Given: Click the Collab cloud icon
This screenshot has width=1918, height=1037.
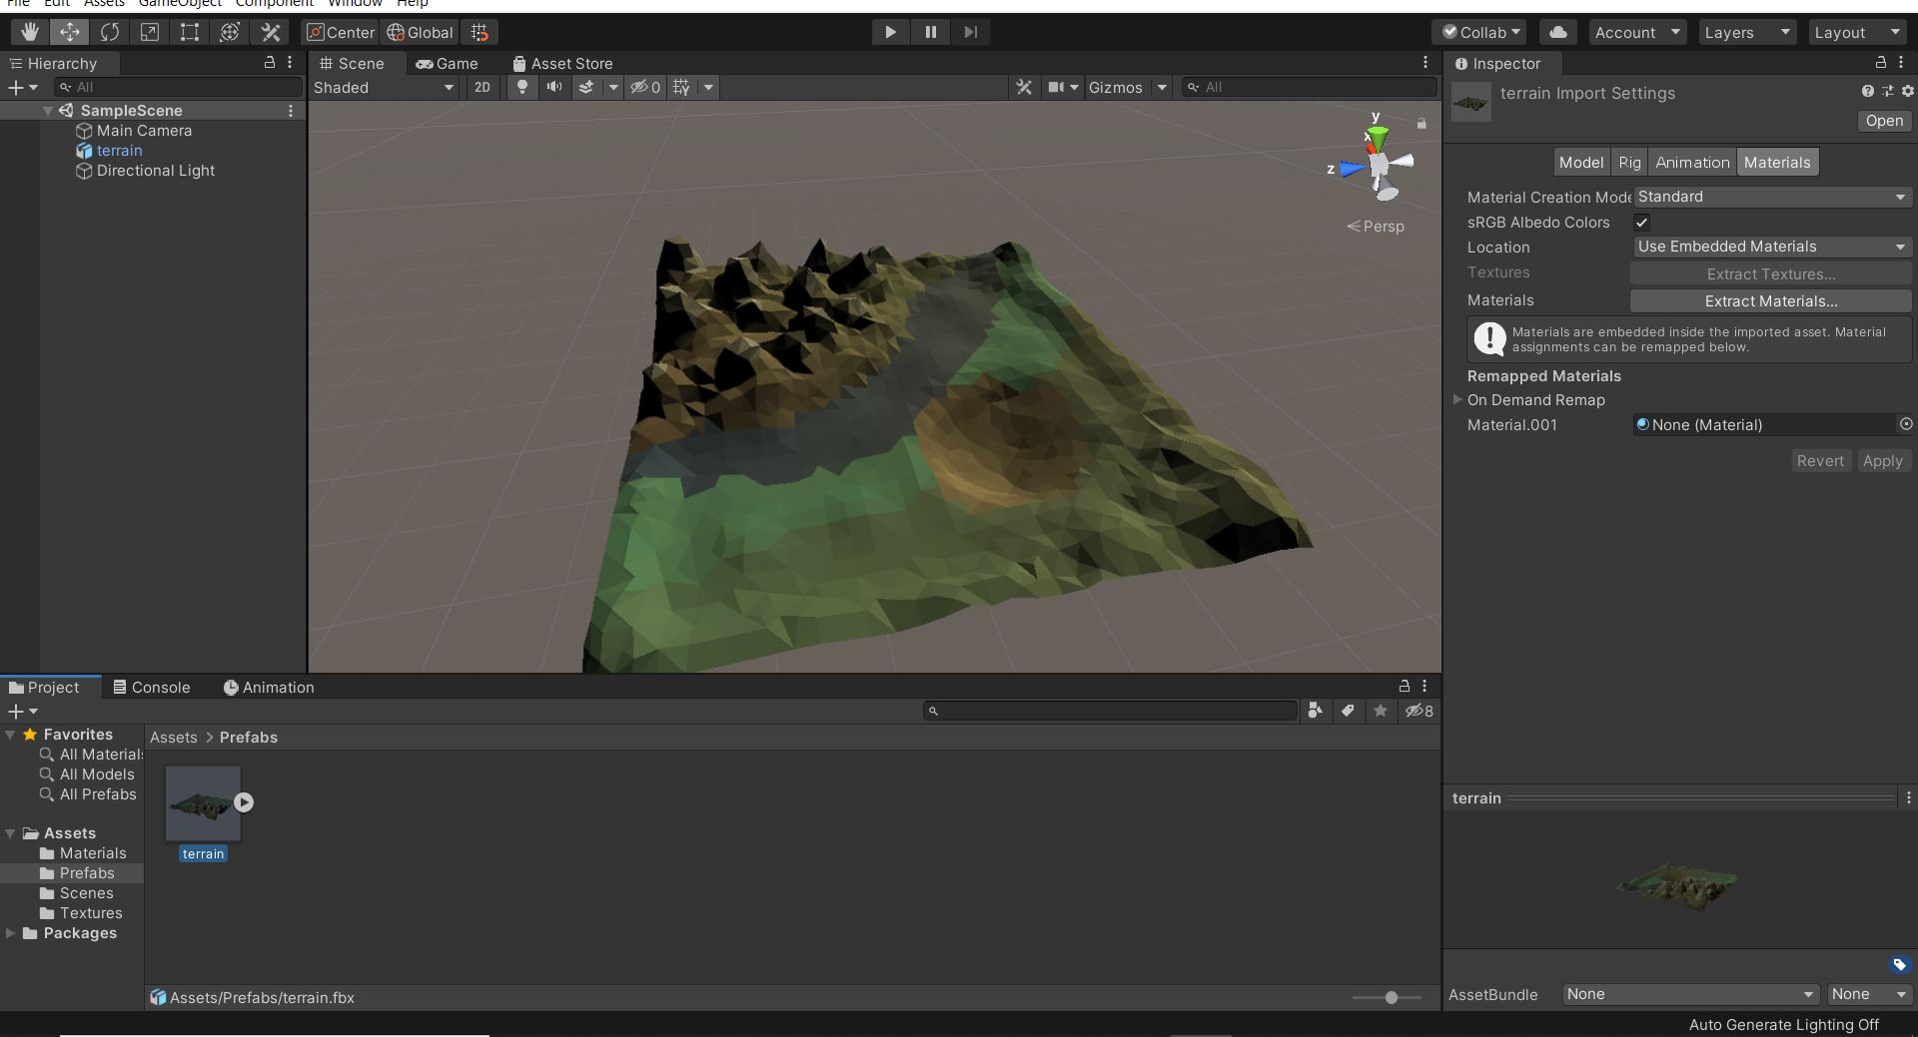Looking at the screenshot, I should tap(1556, 31).
